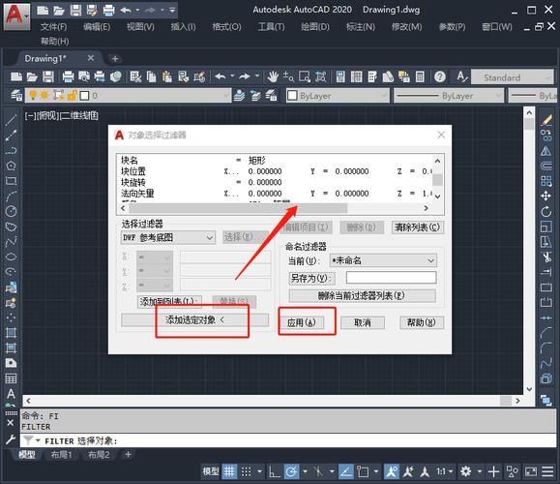Open the DWF filter type dropdown
560x484 pixels.
click(x=168, y=238)
